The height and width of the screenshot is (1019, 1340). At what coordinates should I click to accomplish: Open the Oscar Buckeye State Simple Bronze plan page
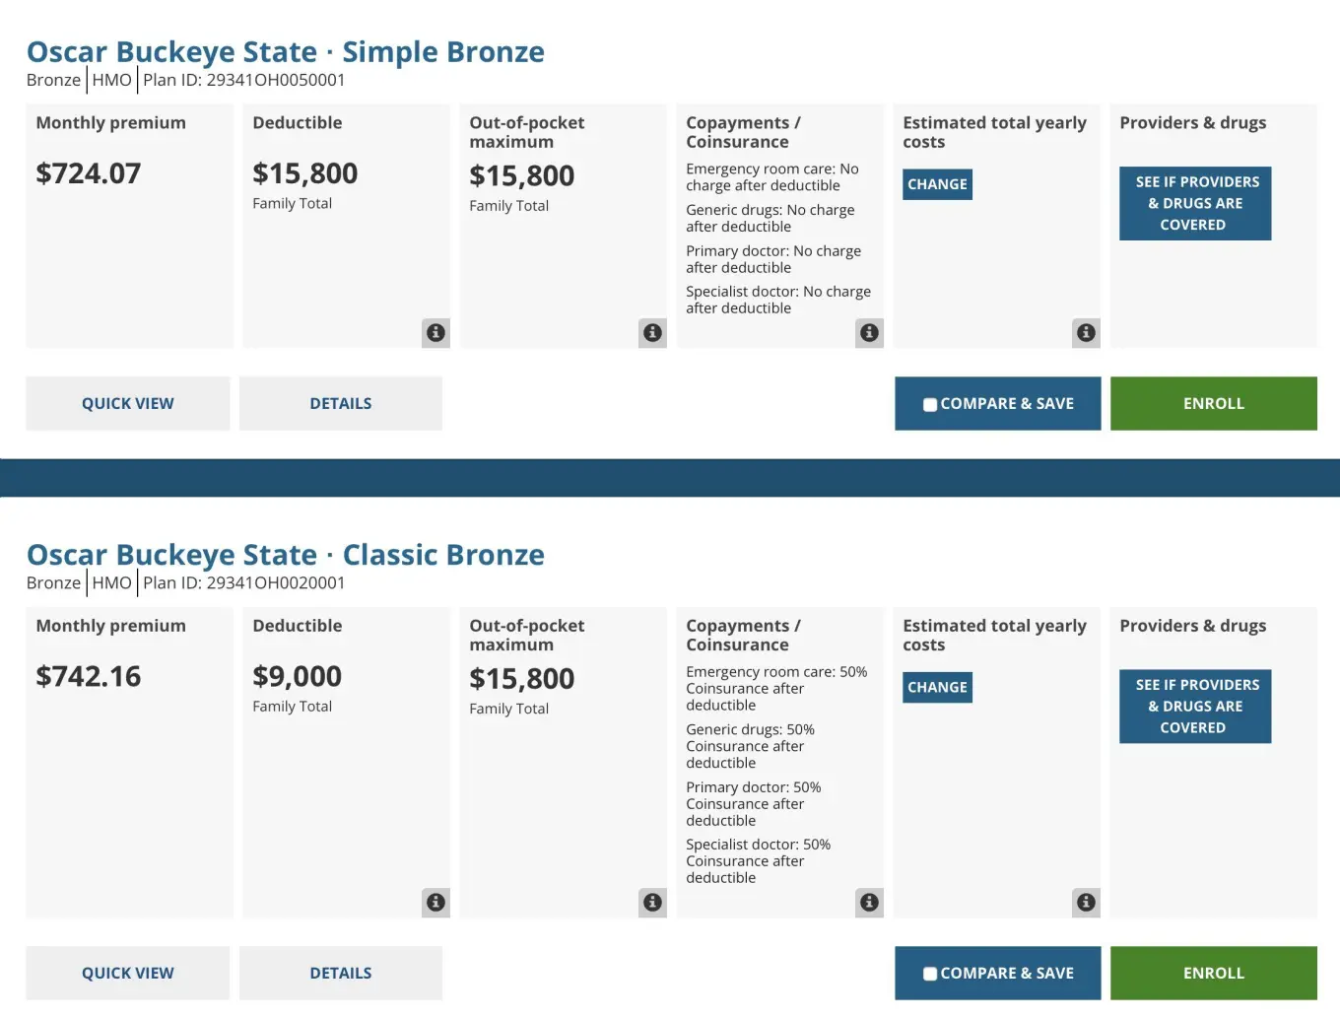coord(285,51)
